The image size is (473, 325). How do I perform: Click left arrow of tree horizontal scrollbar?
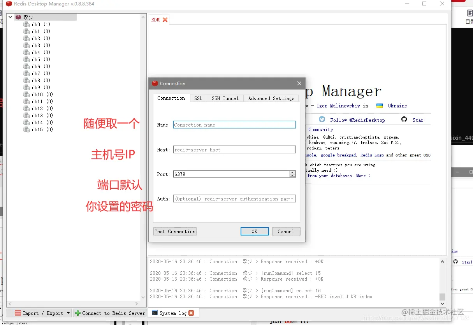point(9,304)
